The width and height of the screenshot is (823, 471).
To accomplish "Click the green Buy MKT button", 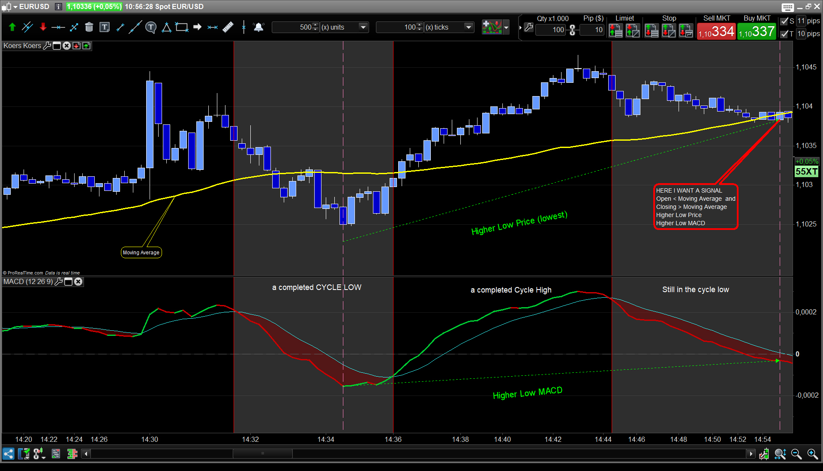I will point(757,32).
